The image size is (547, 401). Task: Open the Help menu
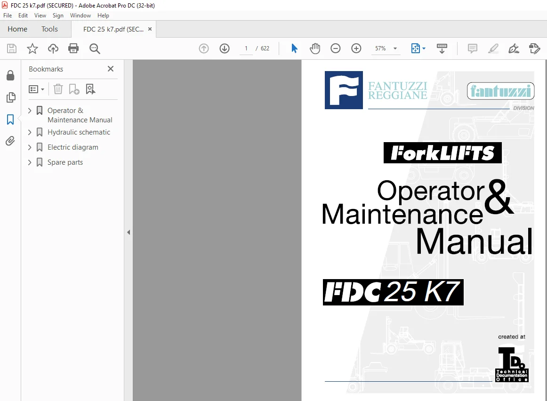[x=103, y=16]
